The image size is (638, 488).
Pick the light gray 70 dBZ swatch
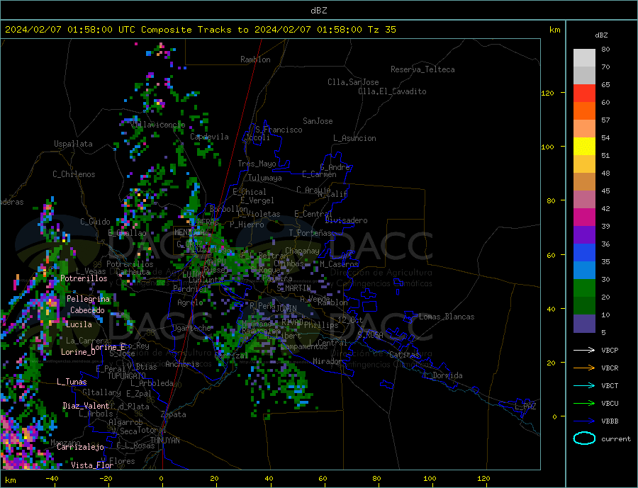click(x=584, y=58)
